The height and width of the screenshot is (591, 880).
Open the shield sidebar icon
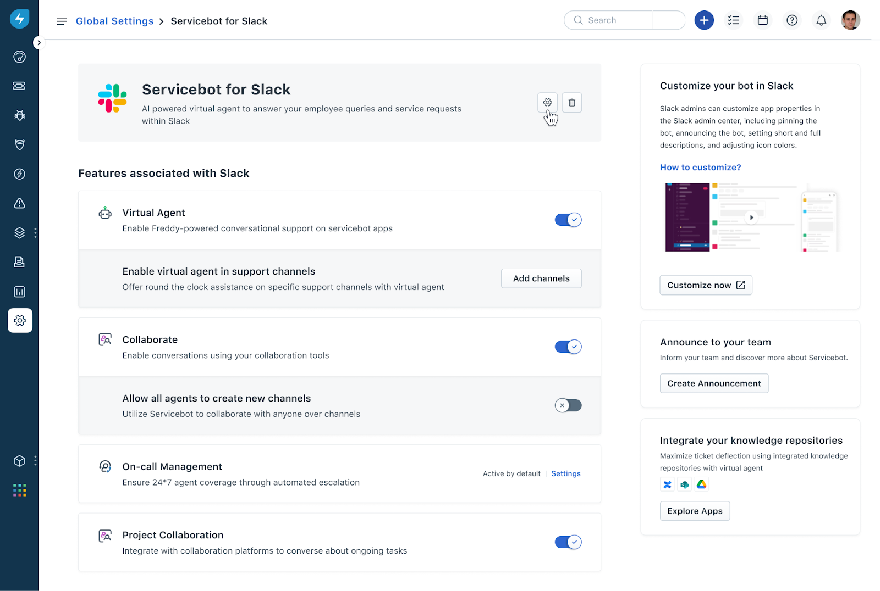tap(19, 144)
